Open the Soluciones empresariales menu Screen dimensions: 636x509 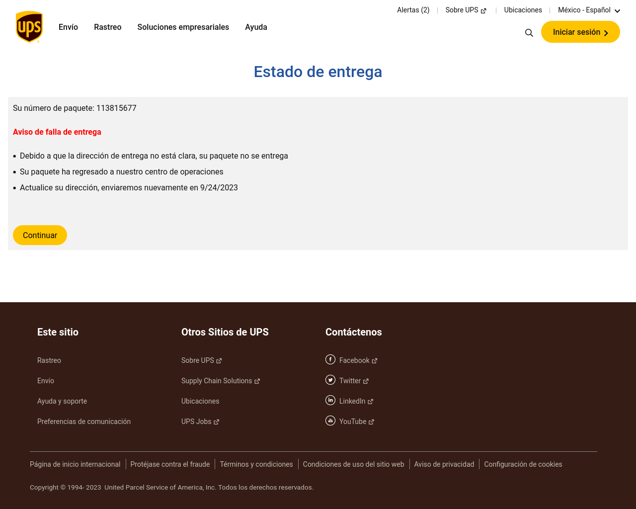(x=183, y=27)
